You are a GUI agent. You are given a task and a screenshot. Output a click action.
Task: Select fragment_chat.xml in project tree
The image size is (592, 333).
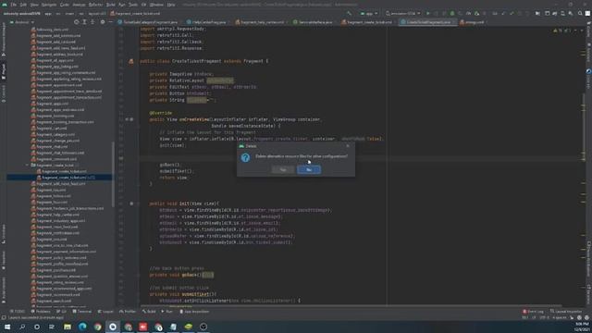click(49, 146)
